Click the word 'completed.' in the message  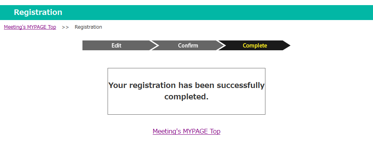coord(186,97)
